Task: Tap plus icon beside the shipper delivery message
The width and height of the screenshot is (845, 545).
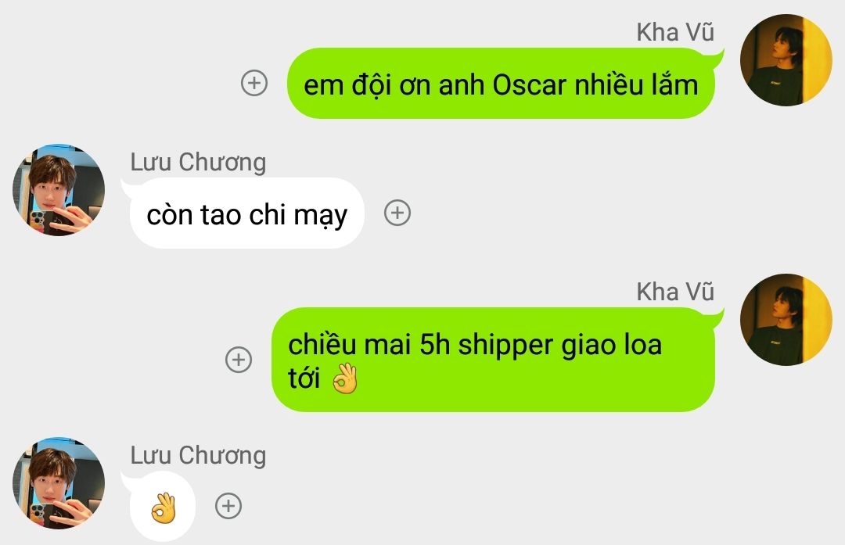Action: [238, 359]
